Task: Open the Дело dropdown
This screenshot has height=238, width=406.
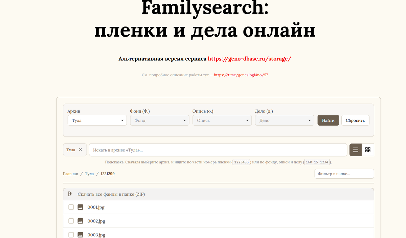Action: [284, 120]
